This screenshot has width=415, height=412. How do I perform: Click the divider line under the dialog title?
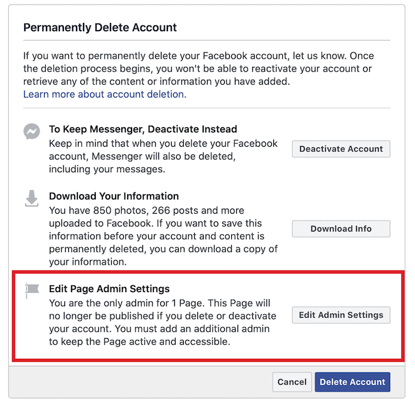click(x=207, y=40)
